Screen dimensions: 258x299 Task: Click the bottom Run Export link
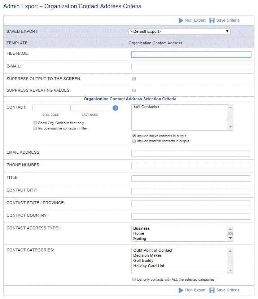pyautogui.click(x=195, y=290)
